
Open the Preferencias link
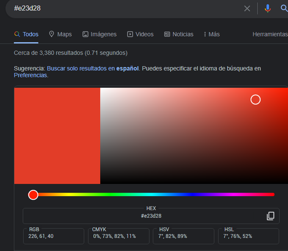[30, 75]
